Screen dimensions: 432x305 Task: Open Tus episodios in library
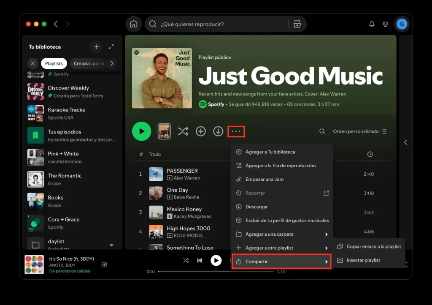tap(72, 136)
